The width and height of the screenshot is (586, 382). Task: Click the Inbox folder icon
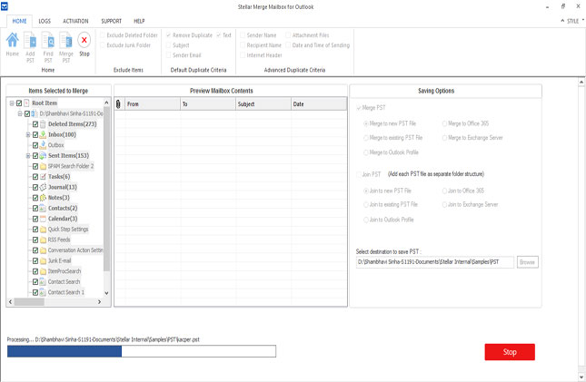pos(44,134)
